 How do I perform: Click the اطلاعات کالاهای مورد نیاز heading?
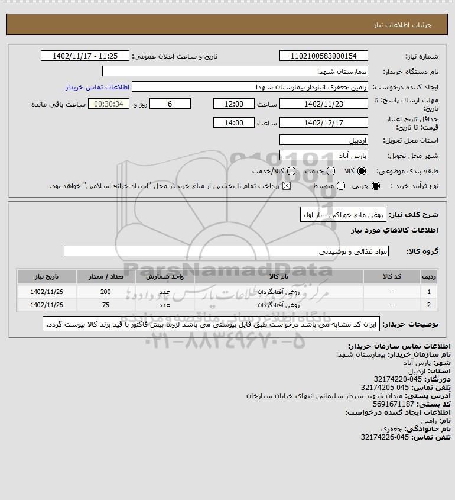[x=395, y=230]
